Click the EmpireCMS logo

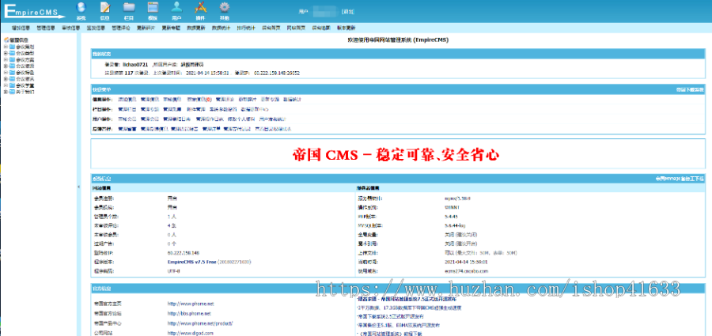click(x=35, y=10)
